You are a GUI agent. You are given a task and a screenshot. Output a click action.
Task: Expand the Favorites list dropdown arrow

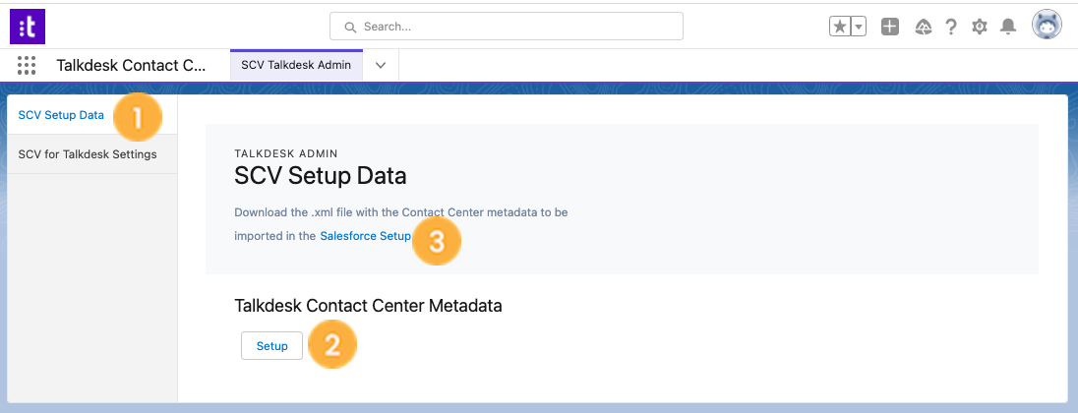[x=859, y=27]
